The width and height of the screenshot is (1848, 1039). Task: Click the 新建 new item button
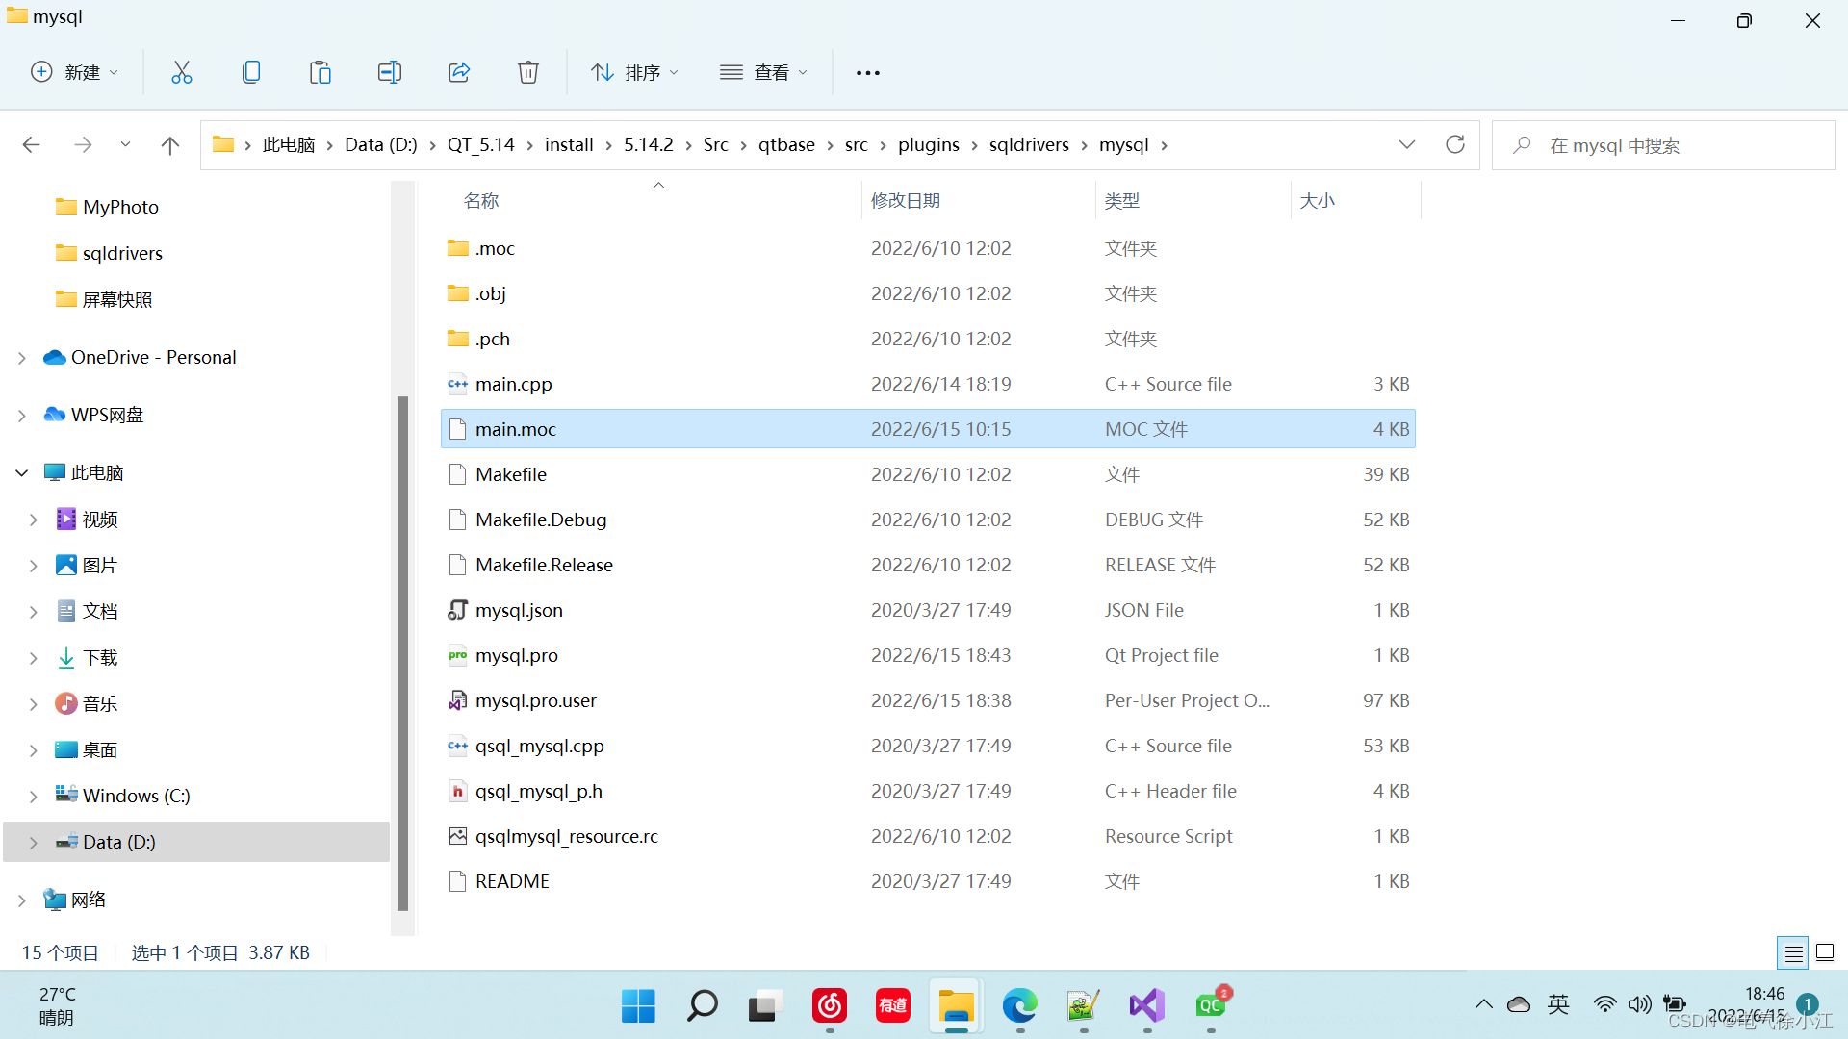coord(74,72)
